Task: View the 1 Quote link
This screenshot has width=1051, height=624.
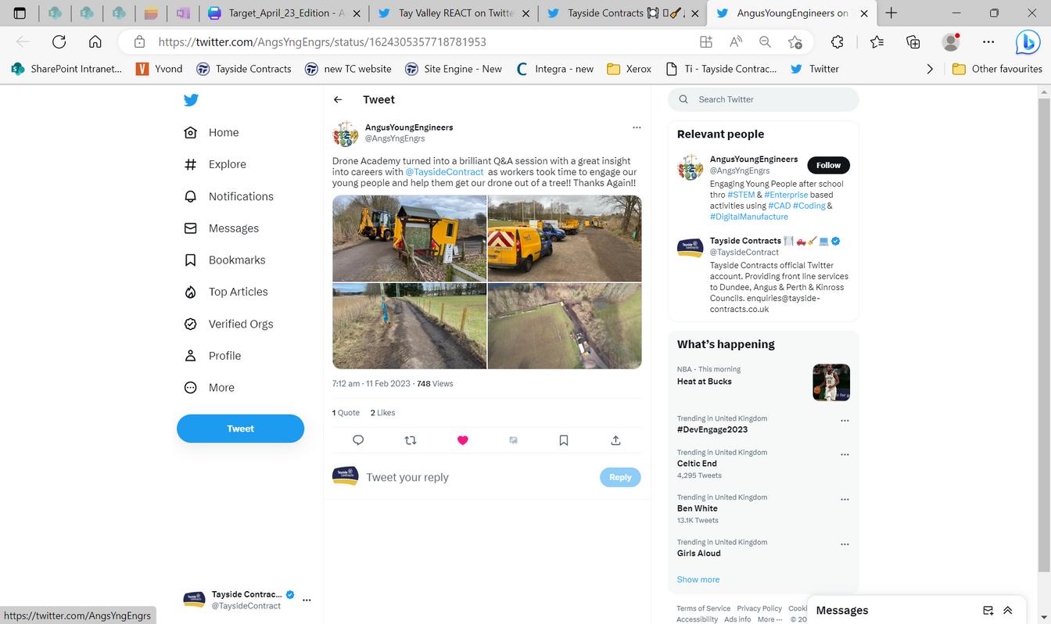Action: pyautogui.click(x=346, y=413)
